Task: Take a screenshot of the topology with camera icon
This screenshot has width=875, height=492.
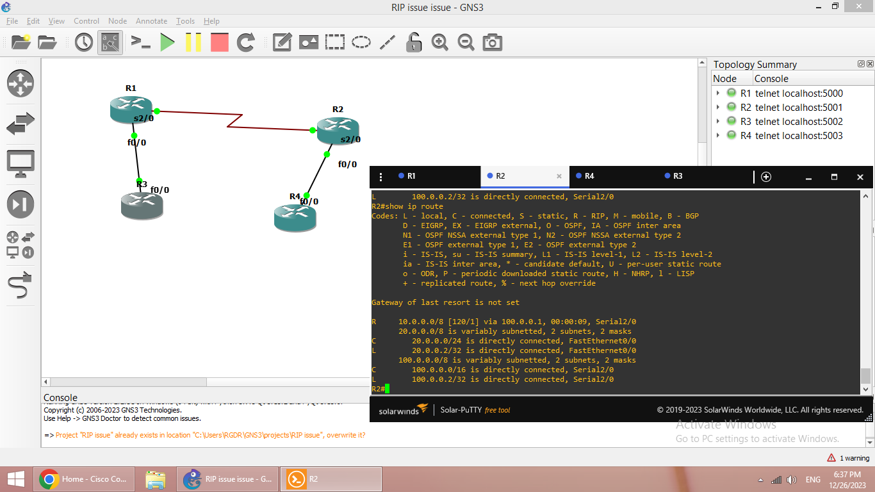Action: [x=492, y=42]
